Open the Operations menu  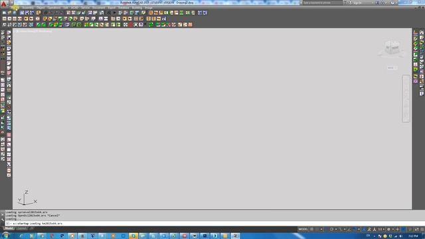click(x=54, y=8)
